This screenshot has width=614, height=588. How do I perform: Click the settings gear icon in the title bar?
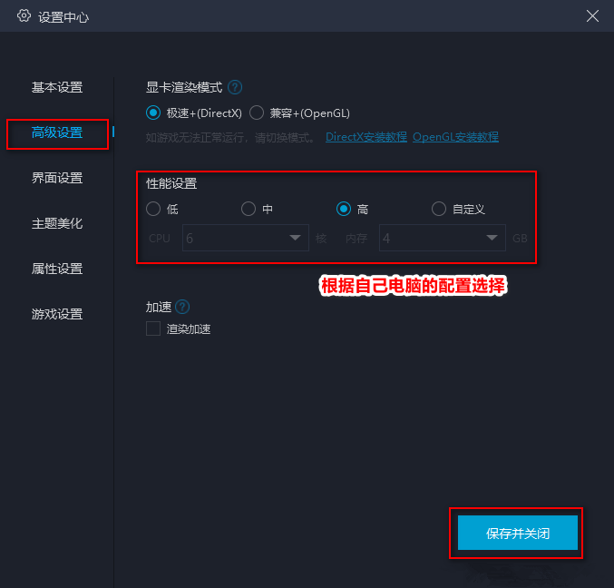[x=24, y=16]
